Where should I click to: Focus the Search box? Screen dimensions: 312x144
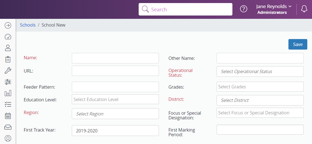point(186,9)
